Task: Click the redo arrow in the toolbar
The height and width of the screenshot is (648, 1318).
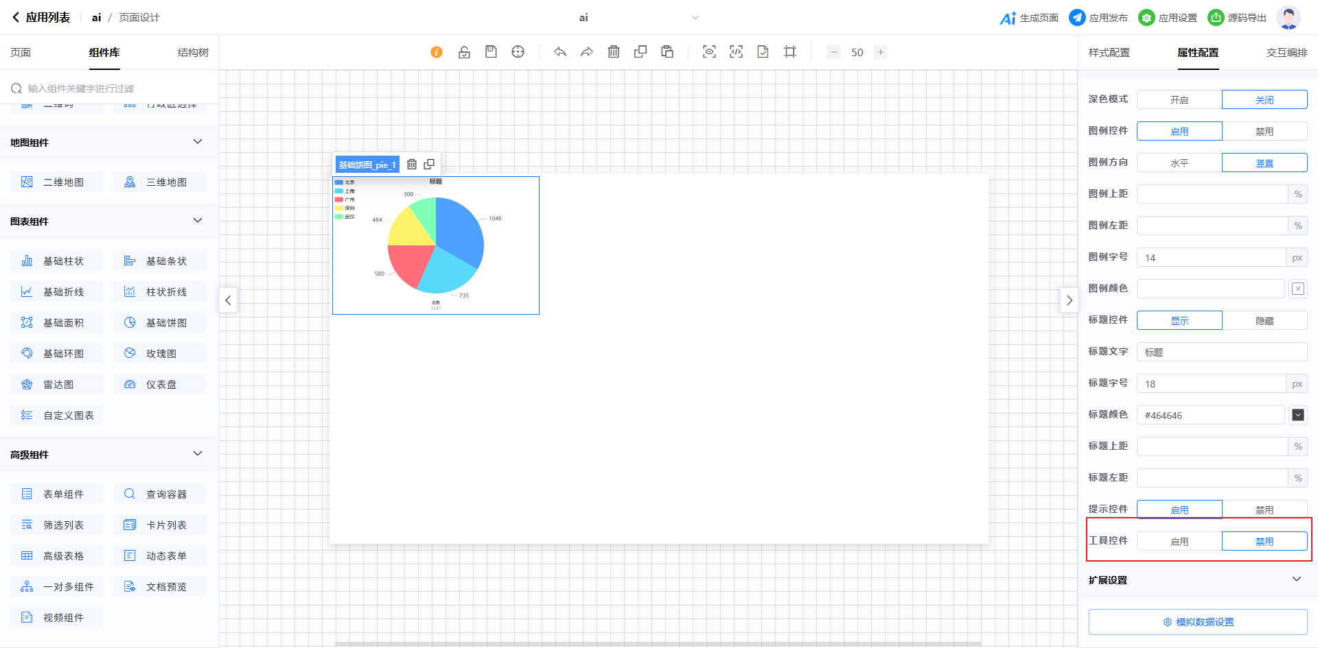Action: coord(587,52)
